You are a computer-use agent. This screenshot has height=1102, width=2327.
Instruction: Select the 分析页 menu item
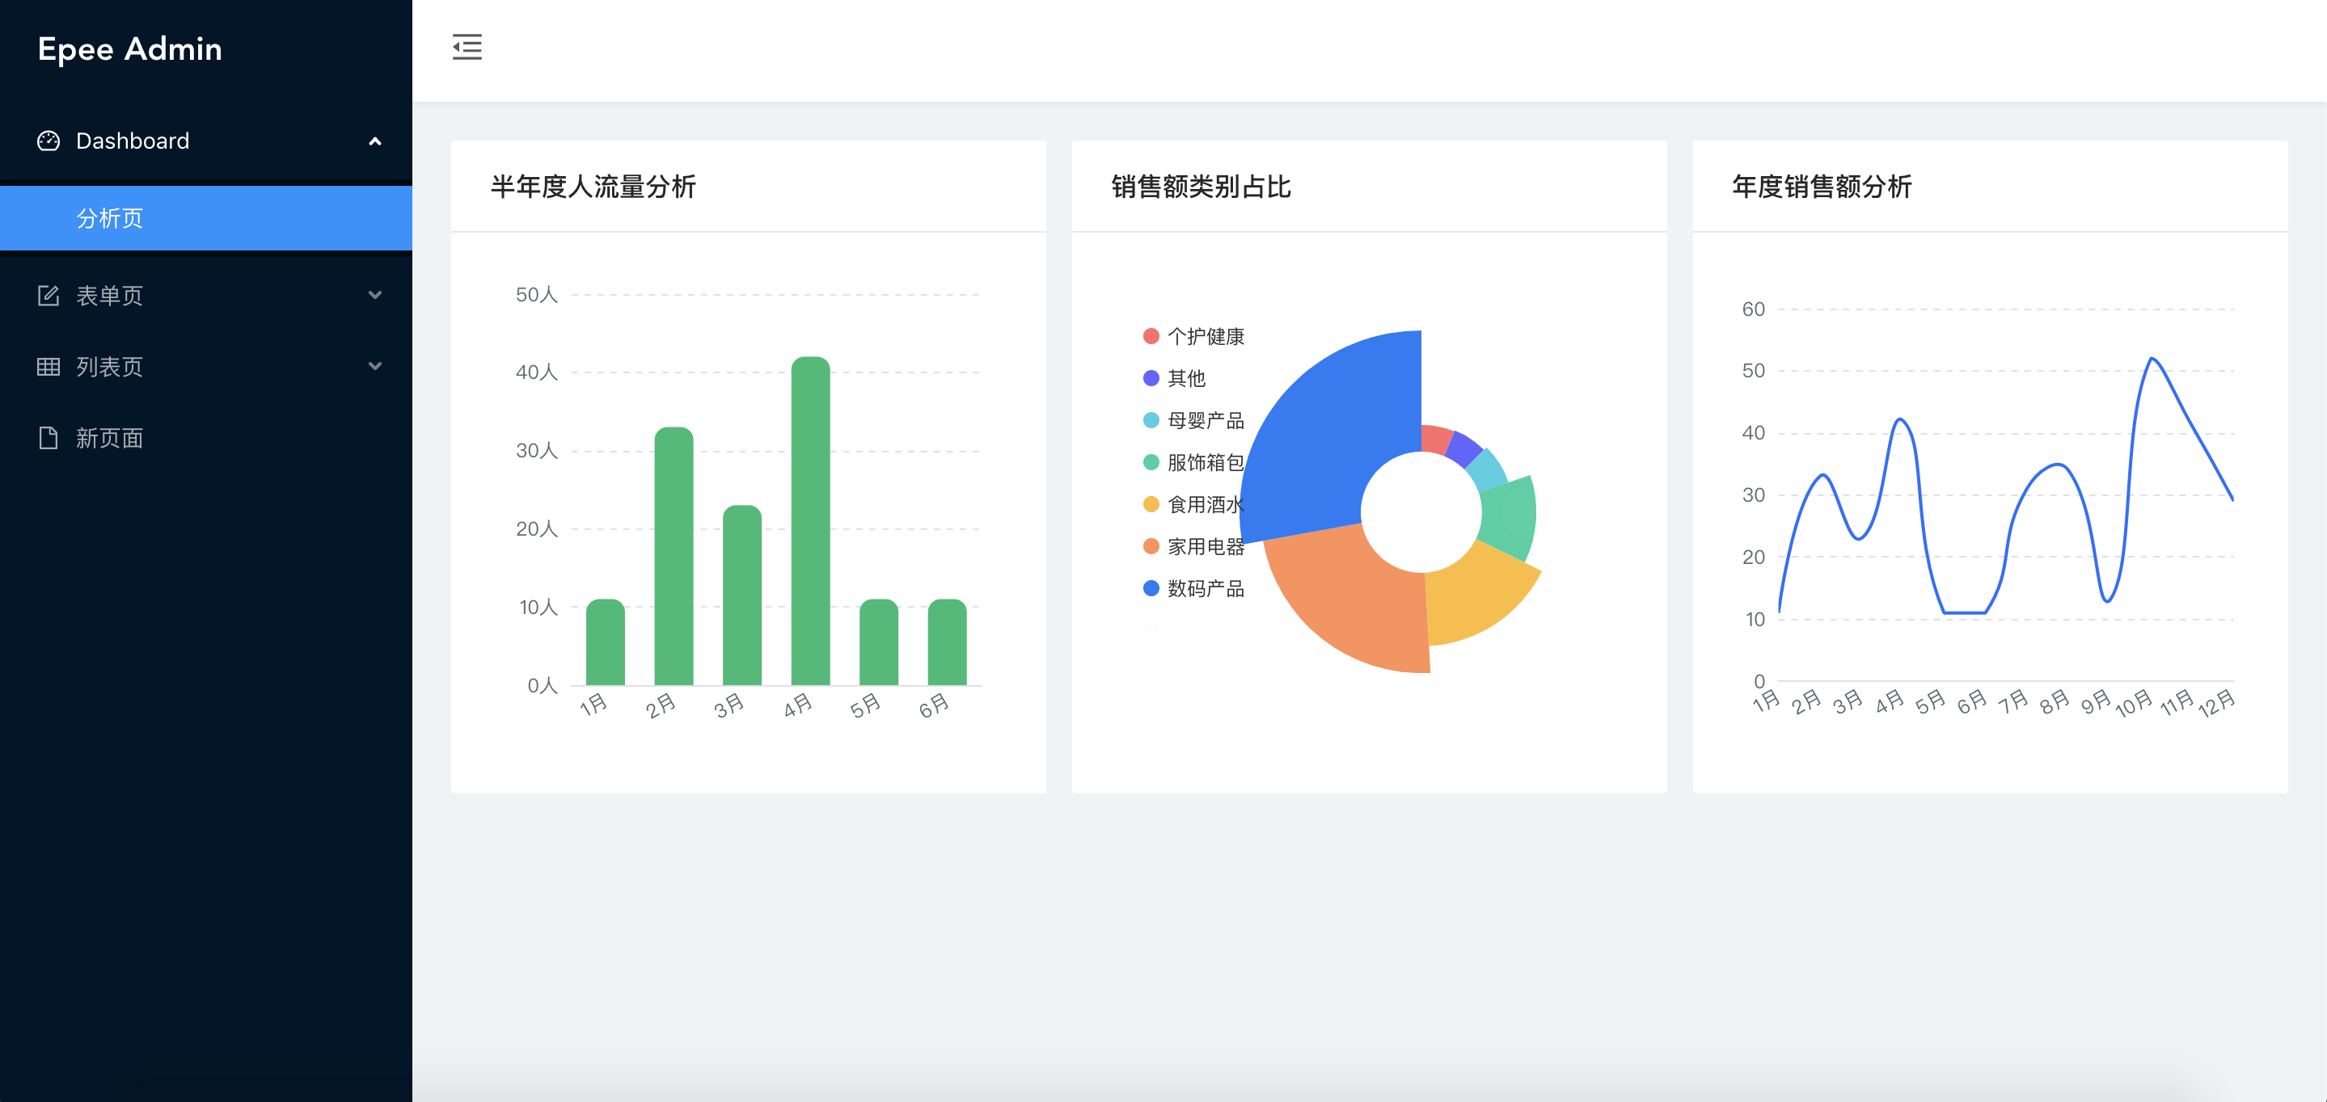tap(110, 218)
